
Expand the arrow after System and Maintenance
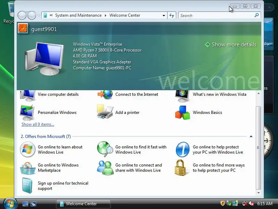tap(106, 15)
